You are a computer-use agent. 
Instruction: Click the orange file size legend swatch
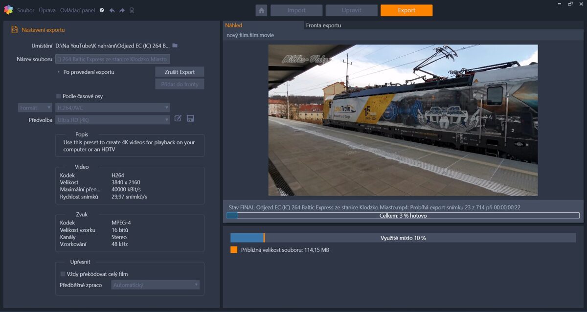tap(234, 250)
